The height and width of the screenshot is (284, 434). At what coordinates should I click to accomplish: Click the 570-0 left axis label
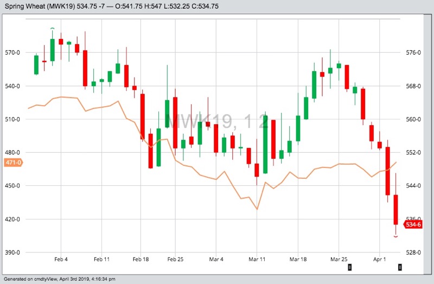click(x=12, y=53)
